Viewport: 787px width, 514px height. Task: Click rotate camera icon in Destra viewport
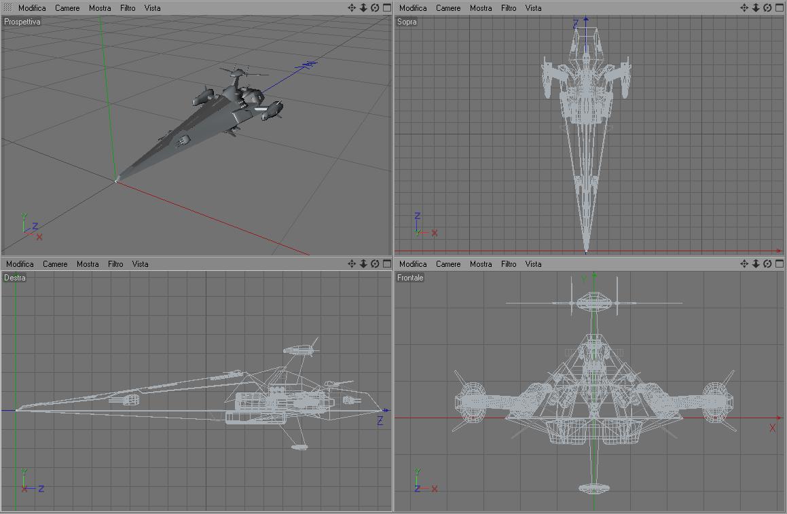pyautogui.click(x=375, y=263)
